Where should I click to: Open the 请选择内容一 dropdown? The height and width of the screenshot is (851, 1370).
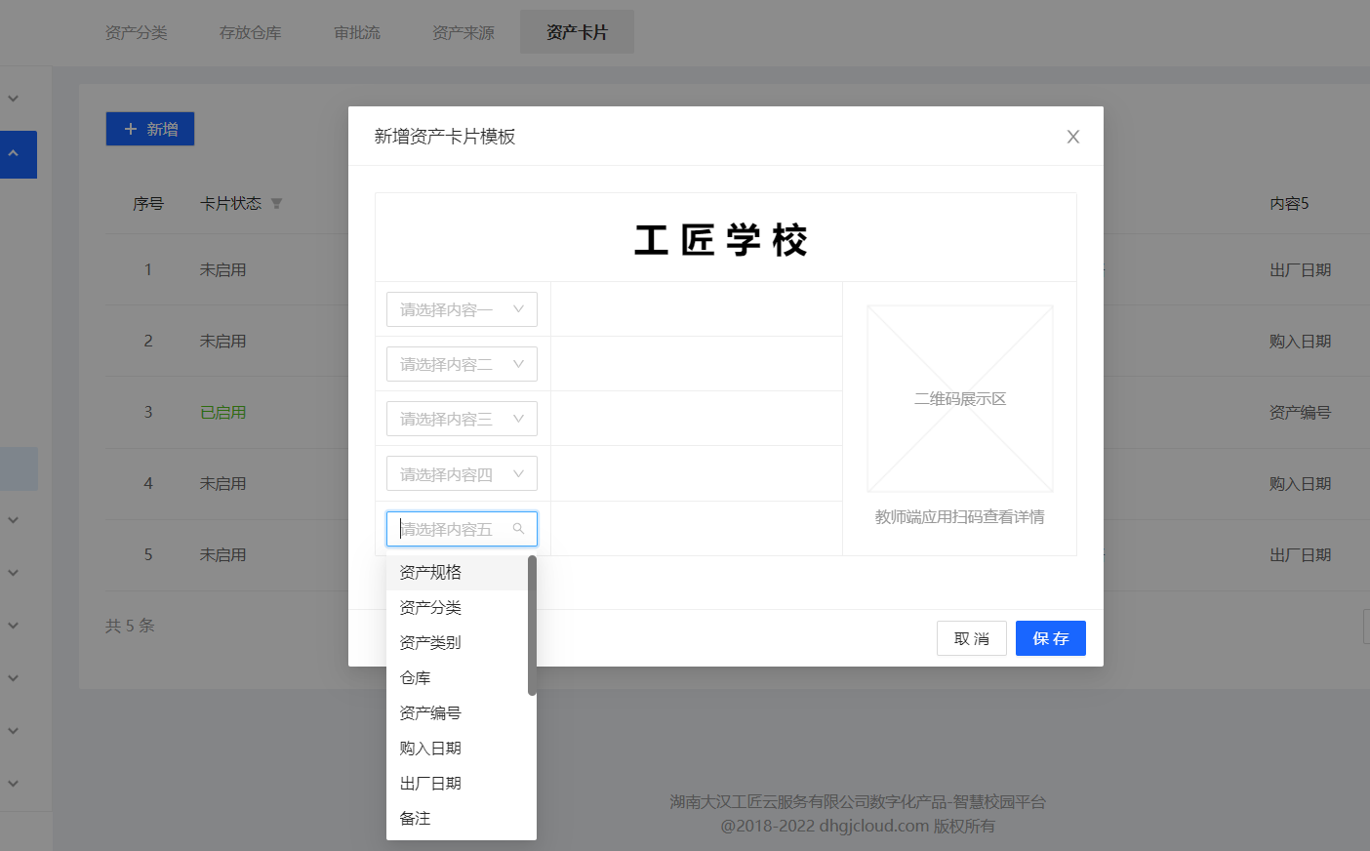[x=462, y=308]
